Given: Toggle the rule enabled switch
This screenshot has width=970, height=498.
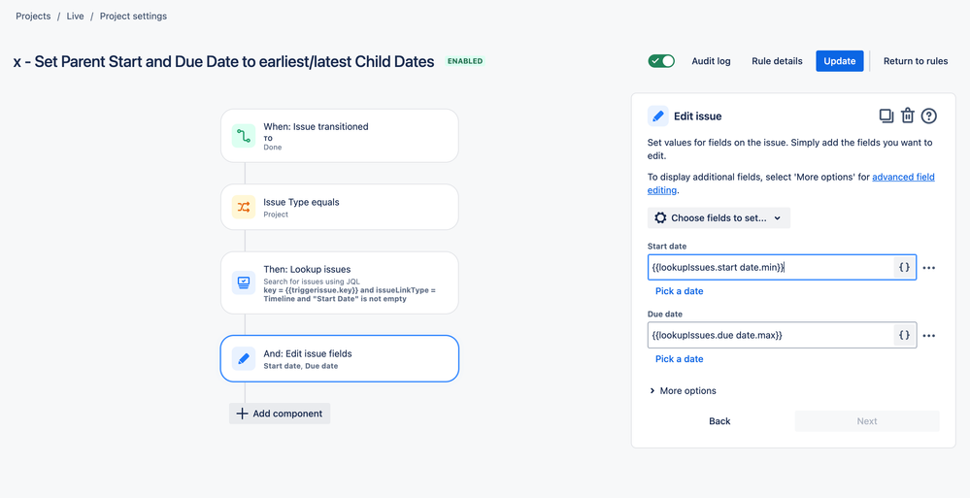Looking at the screenshot, I should tap(661, 61).
